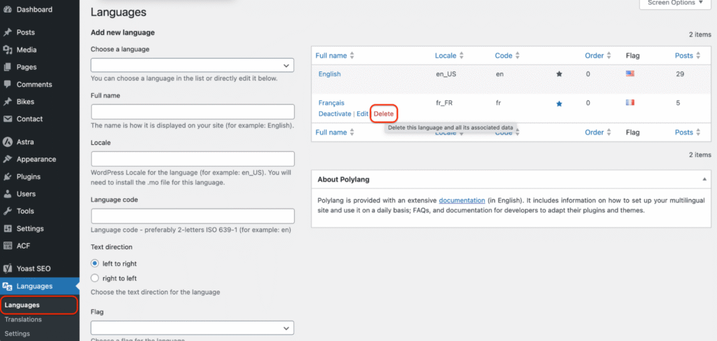717x341 pixels.
Task: Click the US flag in English row
Action: point(630,73)
